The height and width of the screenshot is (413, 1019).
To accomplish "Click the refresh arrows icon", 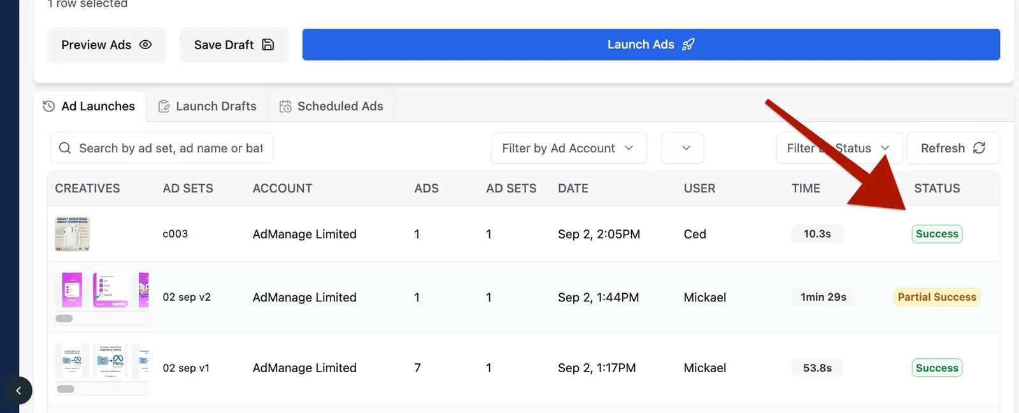I will pos(979,148).
